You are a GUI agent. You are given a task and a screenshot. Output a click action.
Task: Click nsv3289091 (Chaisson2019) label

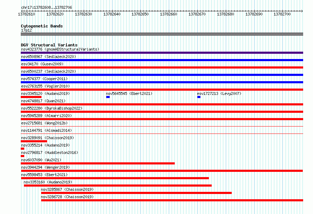tap(47, 138)
